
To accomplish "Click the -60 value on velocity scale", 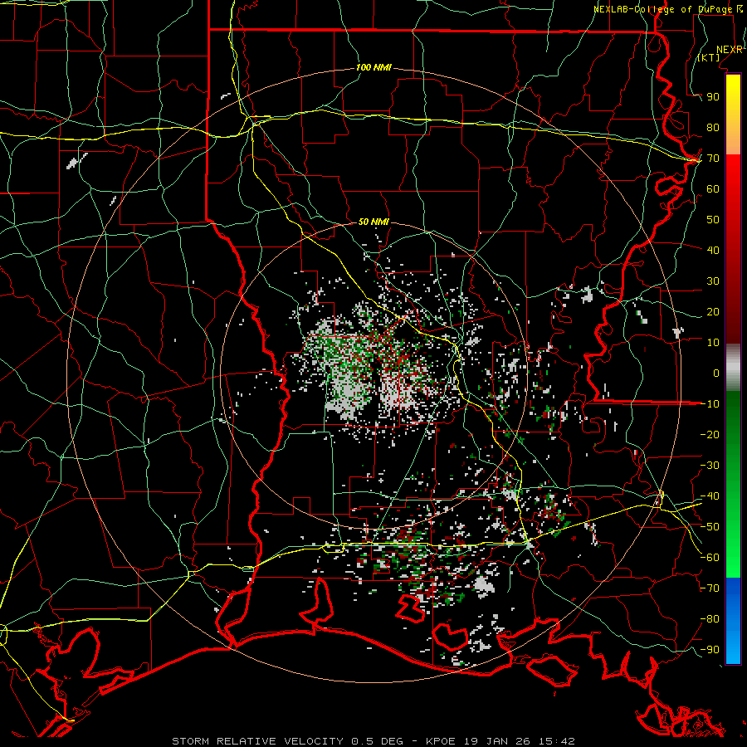I will point(710,558).
